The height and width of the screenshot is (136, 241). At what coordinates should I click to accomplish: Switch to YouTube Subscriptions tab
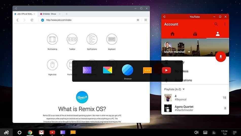[195, 34]
